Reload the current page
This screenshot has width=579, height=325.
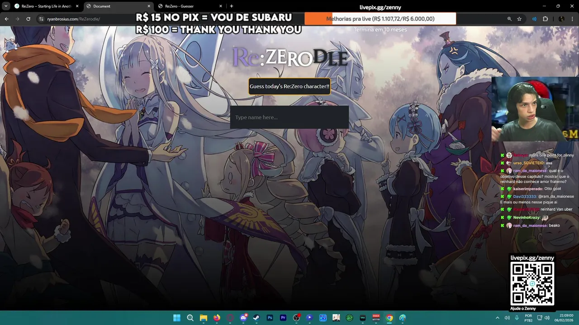28,19
